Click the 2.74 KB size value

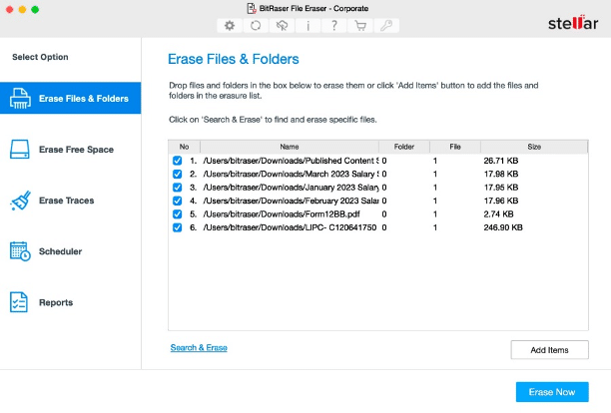click(x=498, y=214)
